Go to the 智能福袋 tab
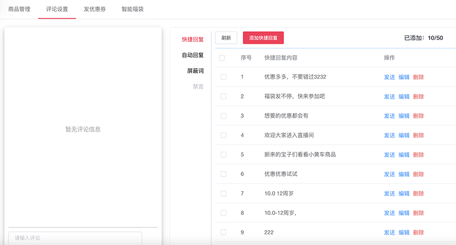 tap(132, 9)
